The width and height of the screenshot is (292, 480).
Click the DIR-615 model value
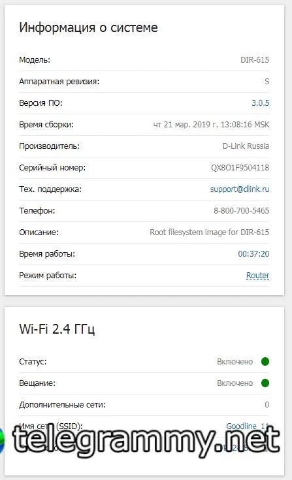point(255,59)
